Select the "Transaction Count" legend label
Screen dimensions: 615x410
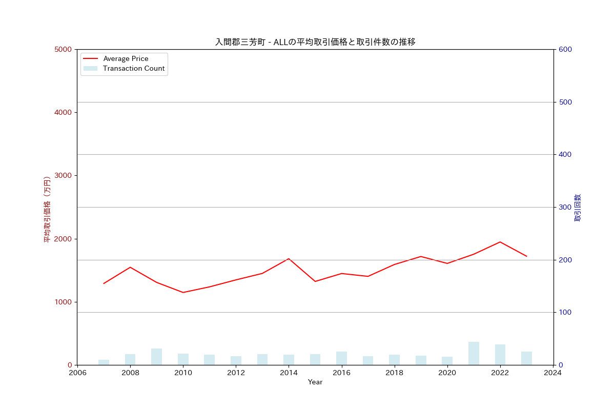click(134, 69)
